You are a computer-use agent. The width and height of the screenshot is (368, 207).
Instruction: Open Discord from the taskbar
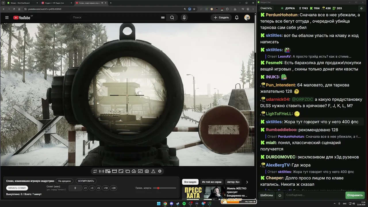pos(171,204)
